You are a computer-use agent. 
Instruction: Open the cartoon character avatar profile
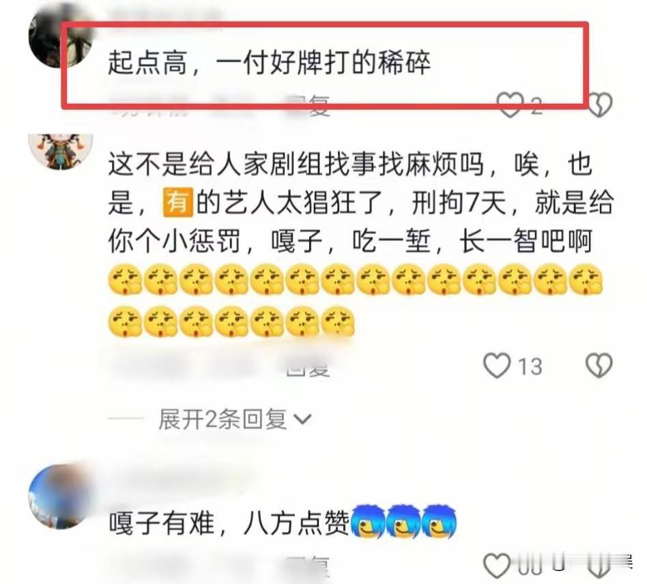pyautogui.click(x=60, y=151)
